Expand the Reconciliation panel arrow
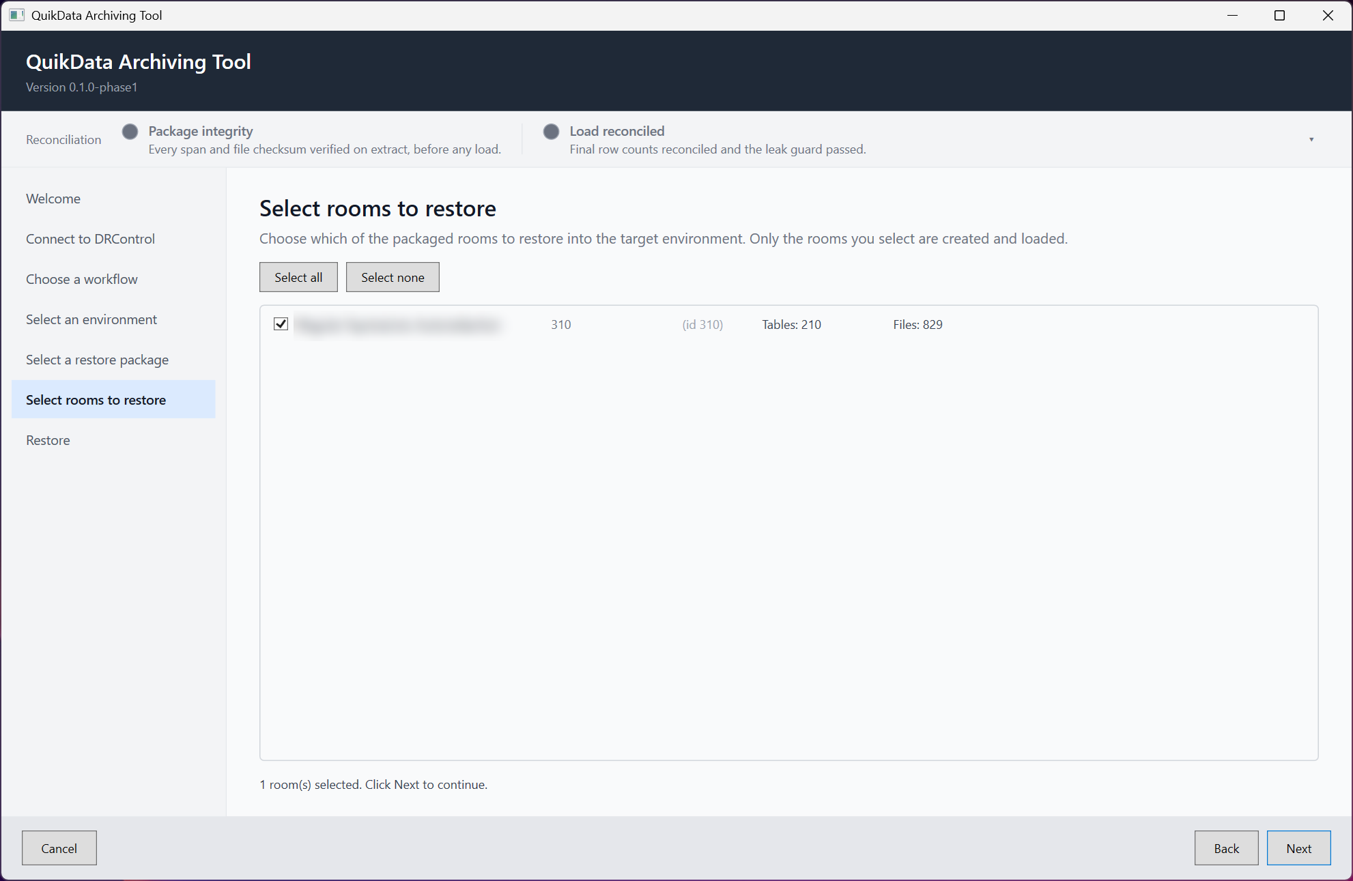The height and width of the screenshot is (881, 1353). click(x=1311, y=139)
